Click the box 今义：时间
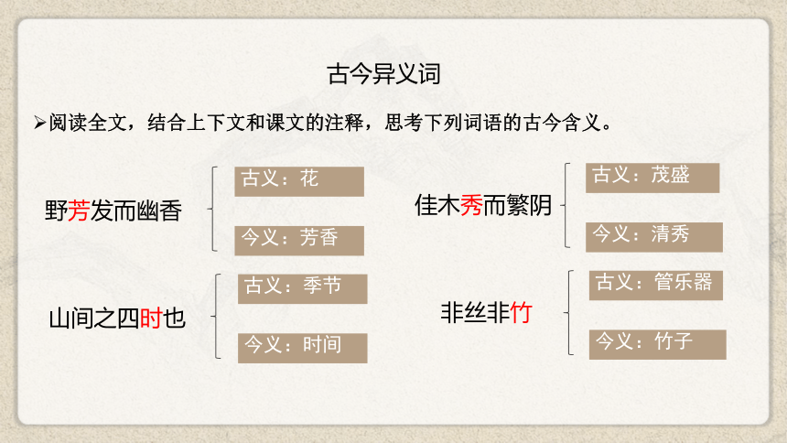This screenshot has height=443, width=787. (303, 348)
